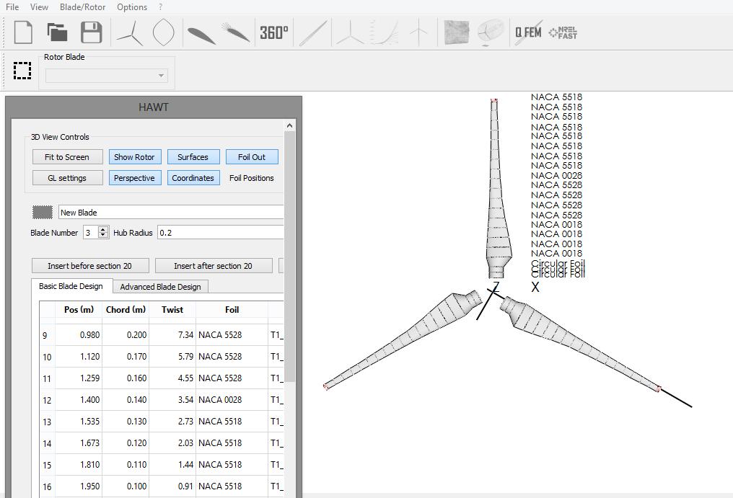Expand the Rotor Blade dropdown
733x498 pixels.
coord(107,76)
